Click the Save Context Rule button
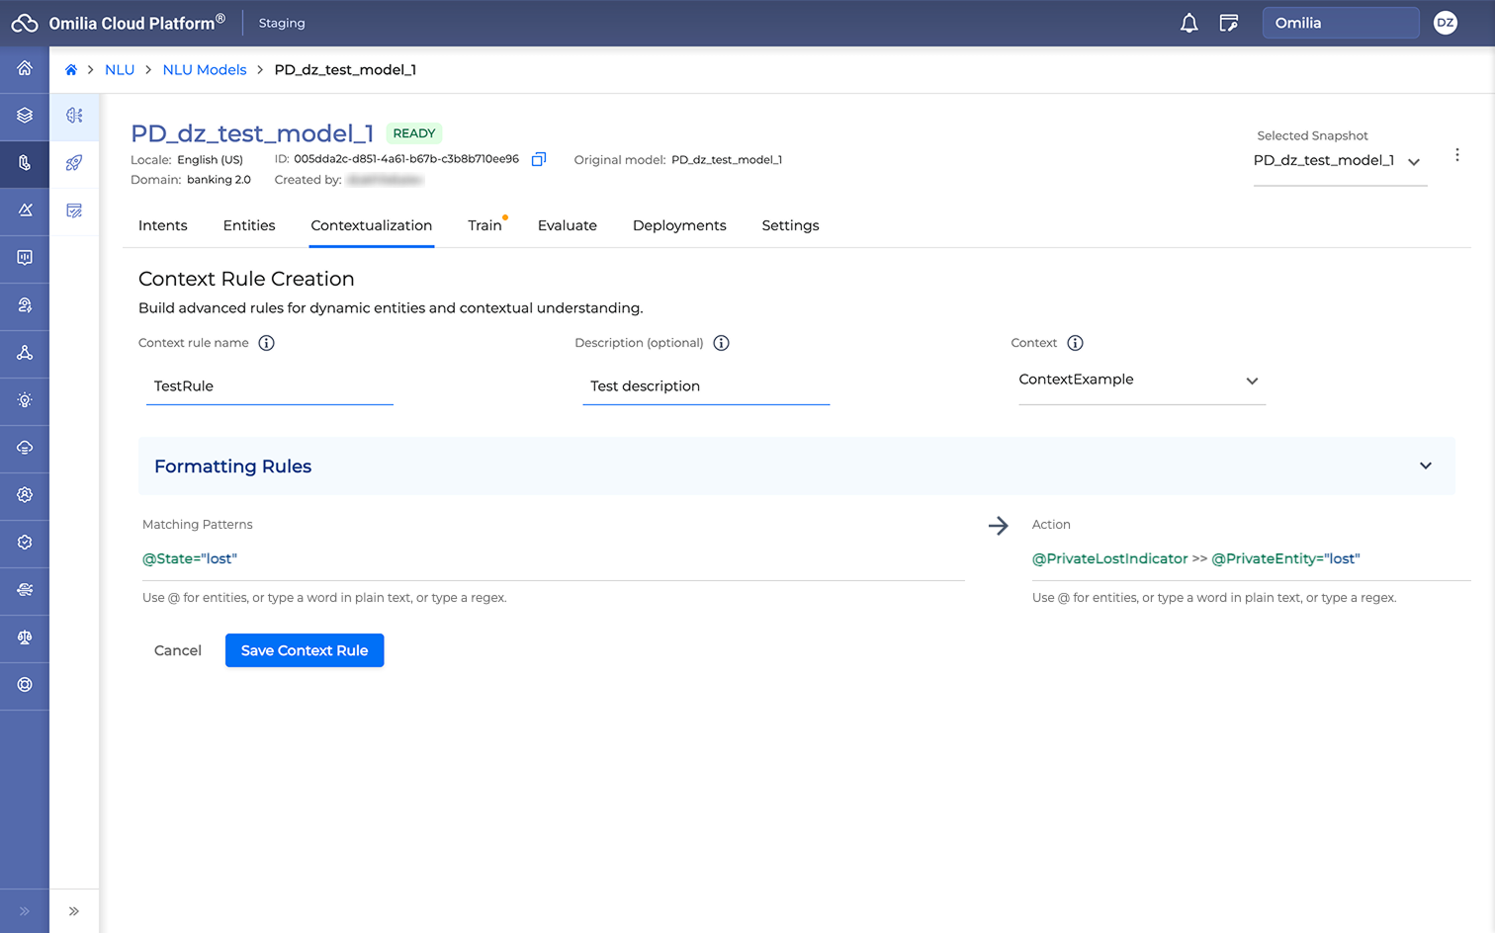 pos(305,650)
